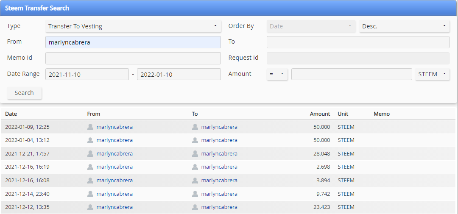This screenshot has width=458, height=214.
Task: Click the empty To input field
Action: (x=358, y=42)
